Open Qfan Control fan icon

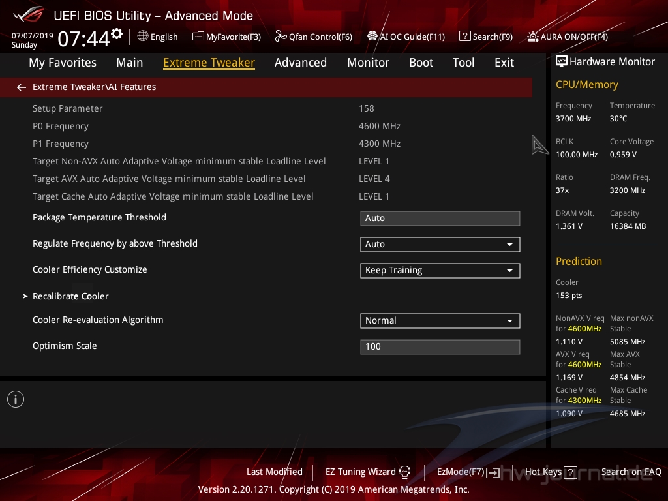[x=281, y=37]
